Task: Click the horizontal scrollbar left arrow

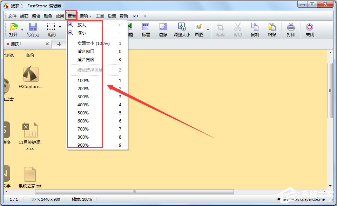Action: 7,192
